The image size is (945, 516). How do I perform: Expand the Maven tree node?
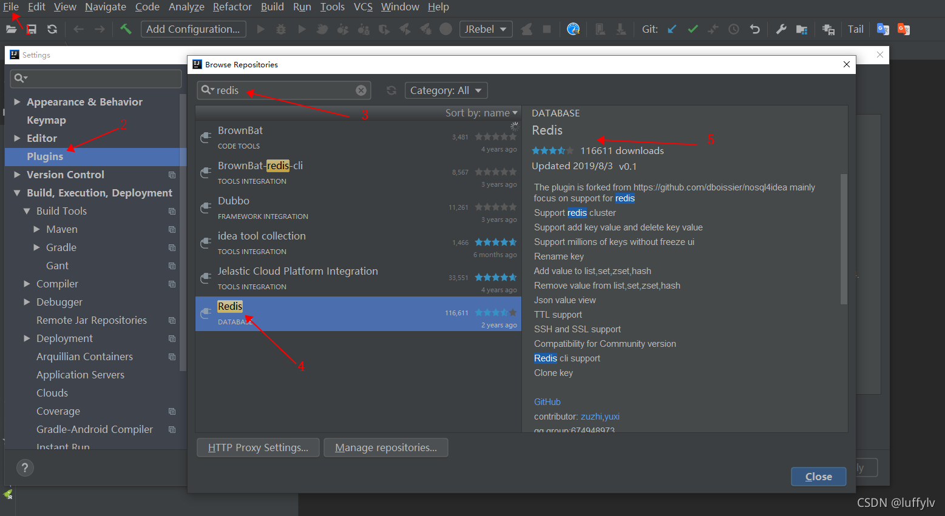[36, 229]
